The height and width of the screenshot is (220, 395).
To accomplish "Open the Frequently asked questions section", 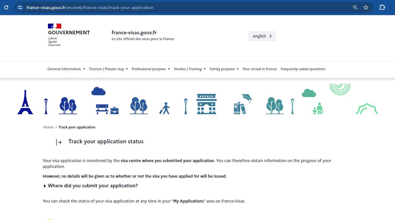I will tap(303, 69).
